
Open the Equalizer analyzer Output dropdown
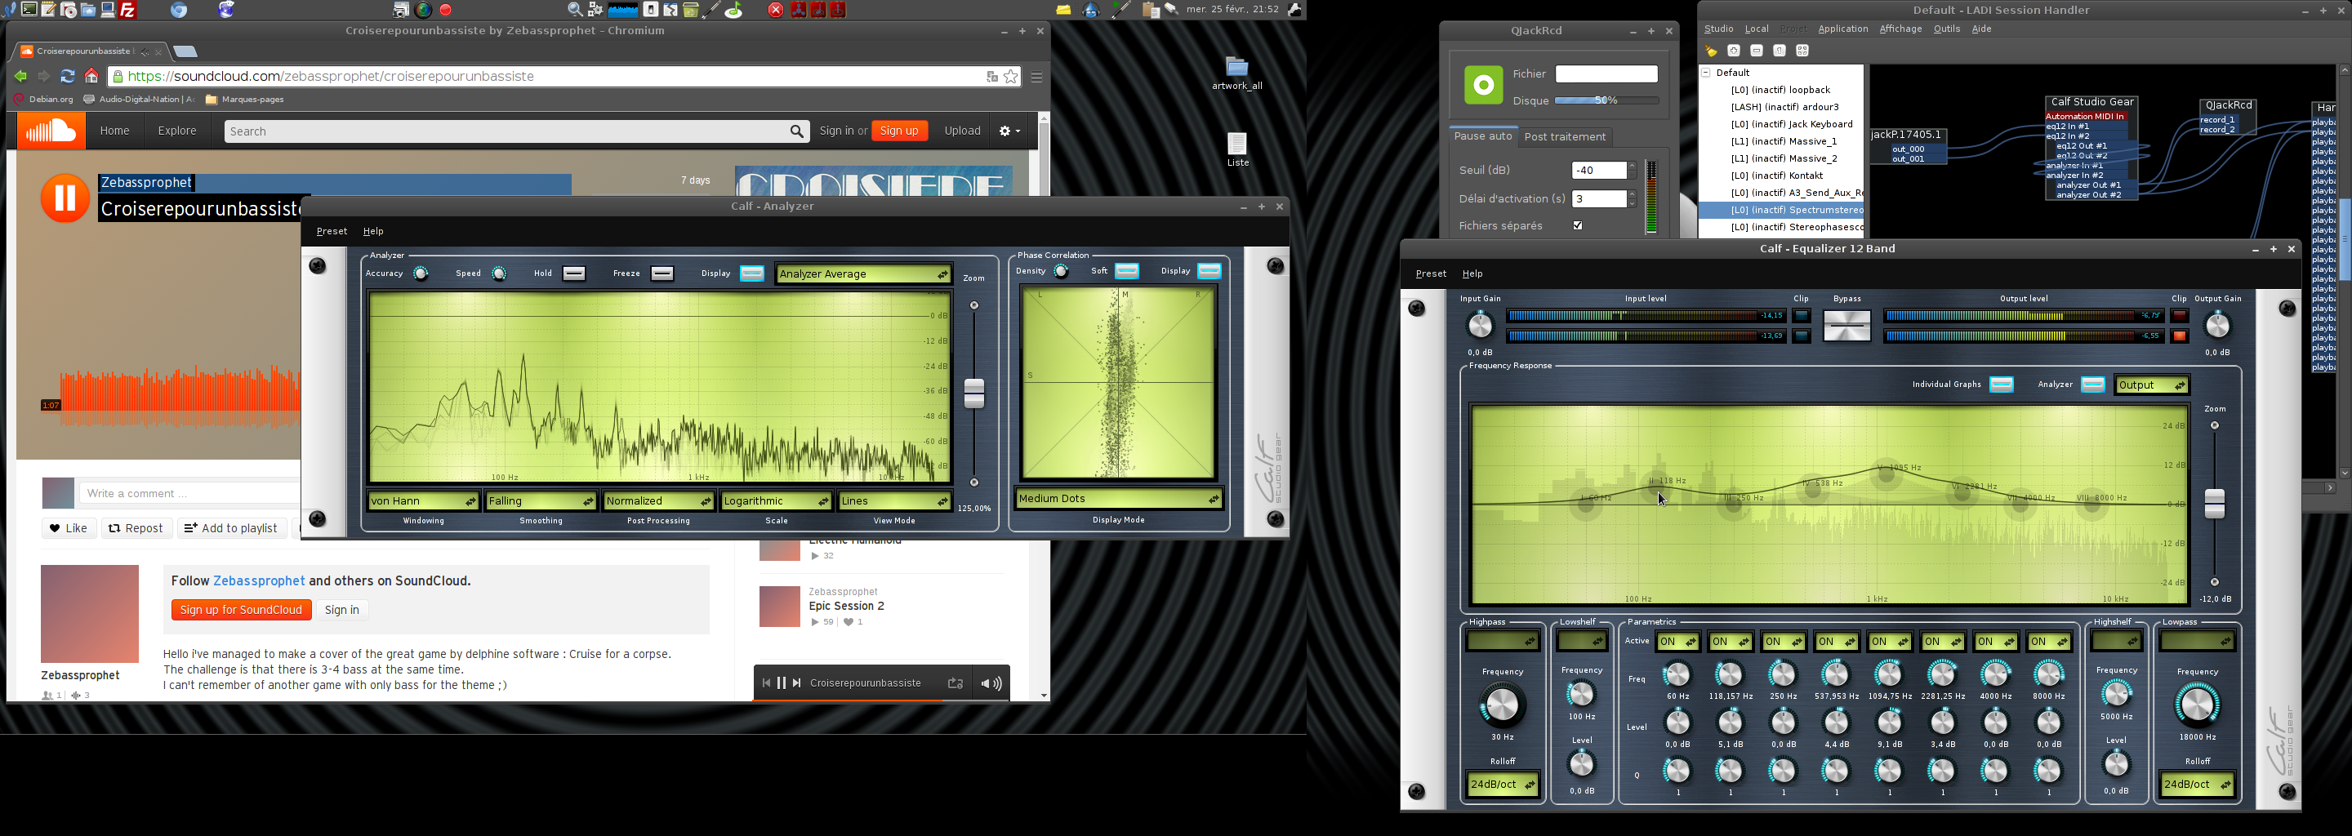(x=2151, y=385)
